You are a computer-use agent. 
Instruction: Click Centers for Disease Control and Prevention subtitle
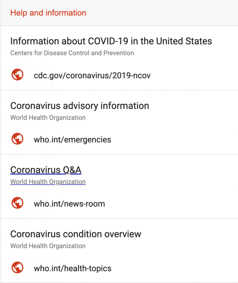click(72, 53)
